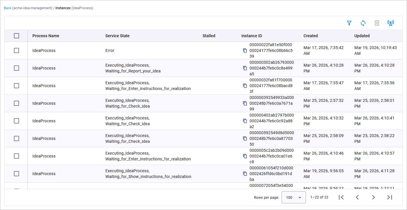The image size is (407, 210).
Task: Copy instance ID for Waiting_for_Report_your_idea row
Action: pos(245,68)
